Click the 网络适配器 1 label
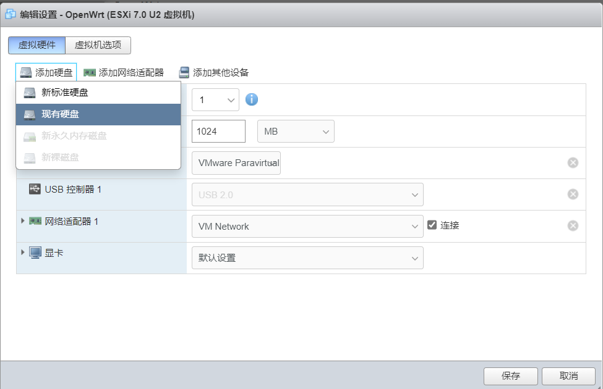 coord(72,221)
